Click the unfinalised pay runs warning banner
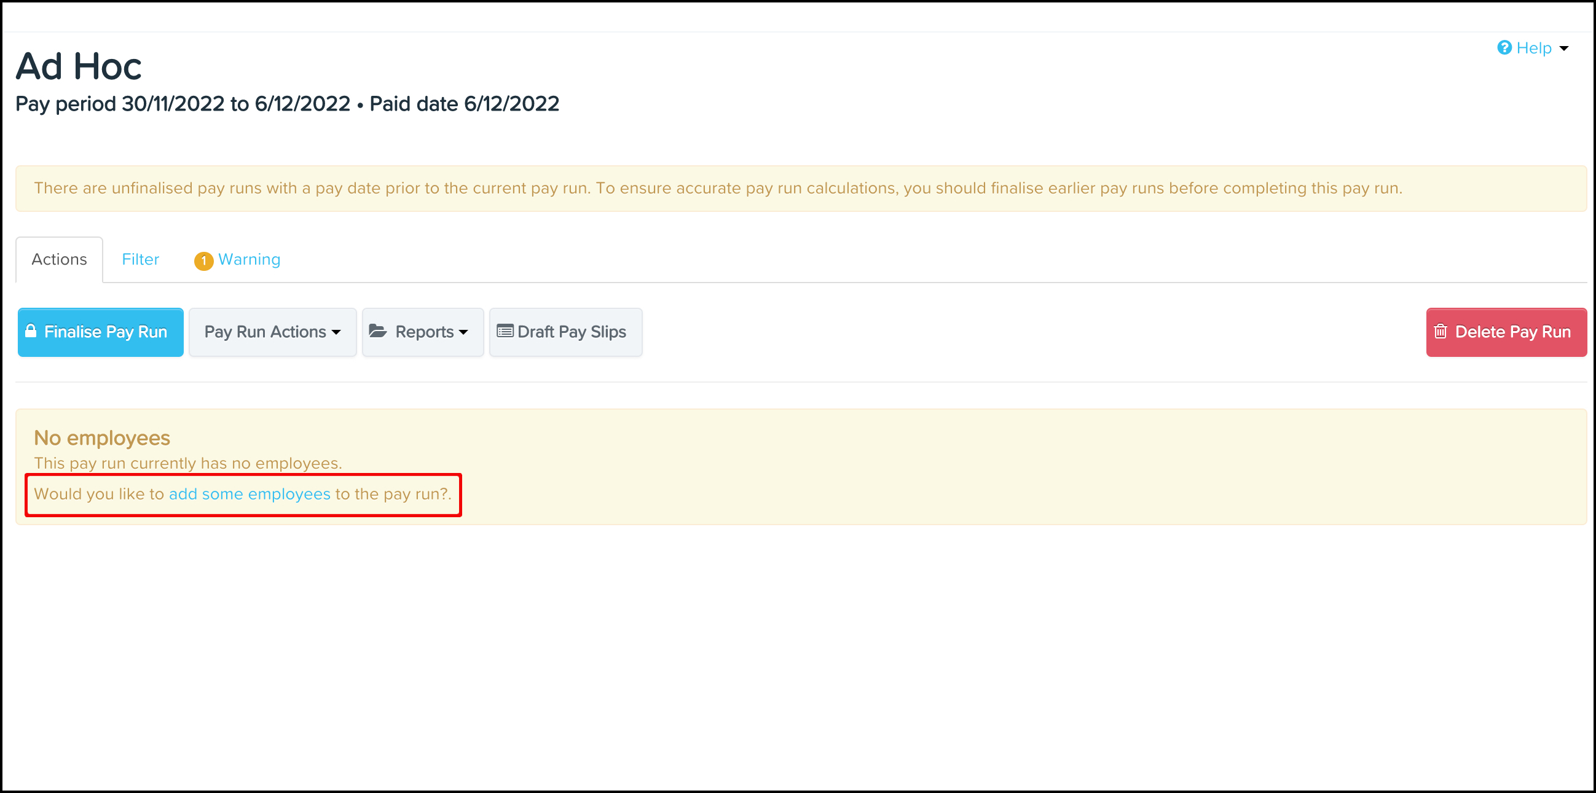 801,188
